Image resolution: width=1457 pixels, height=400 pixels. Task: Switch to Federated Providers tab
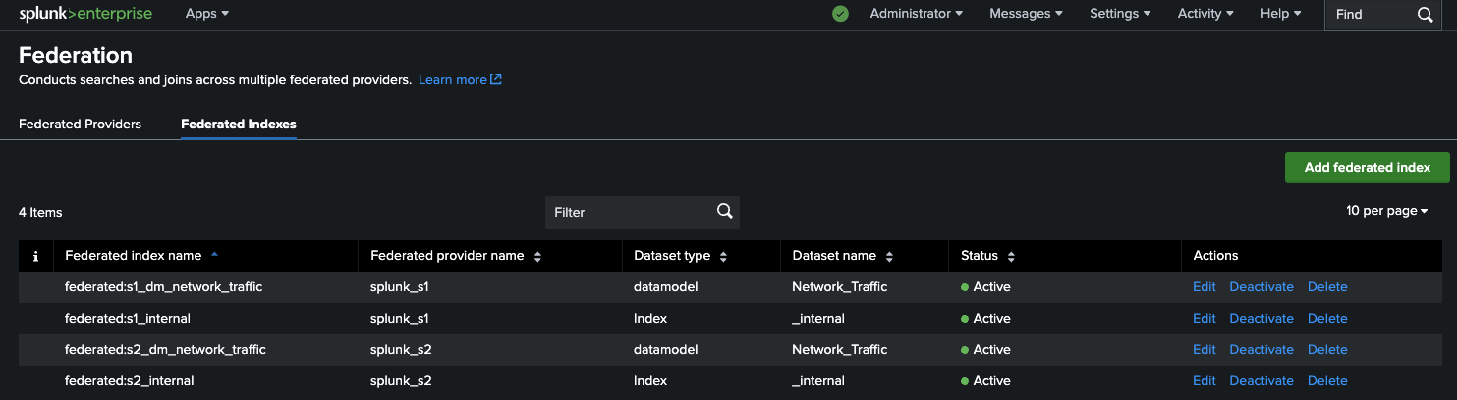[x=80, y=125]
